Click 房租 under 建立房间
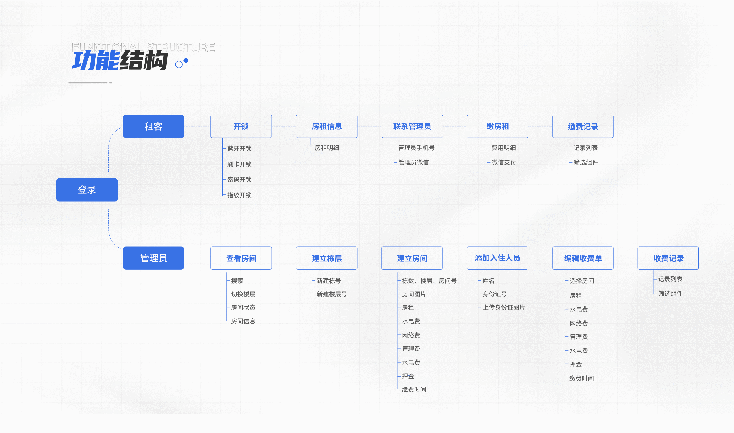 pyautogui.click(x=408, y=308)
